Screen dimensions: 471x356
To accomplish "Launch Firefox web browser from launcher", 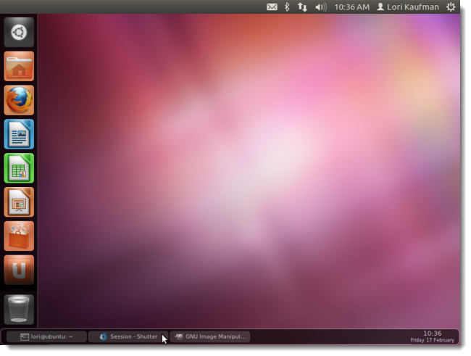I will [x=19, y=100].
